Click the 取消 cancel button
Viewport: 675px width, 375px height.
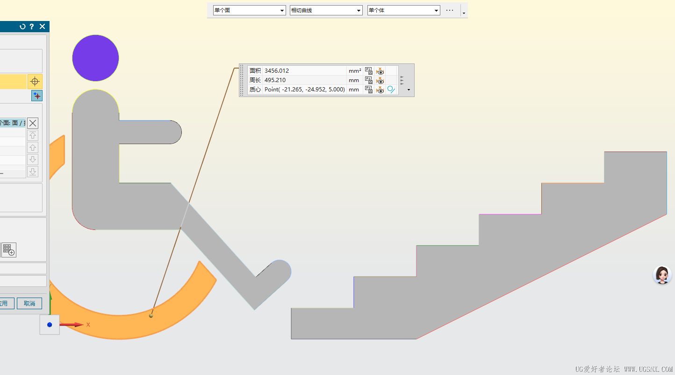coord(29,303)
